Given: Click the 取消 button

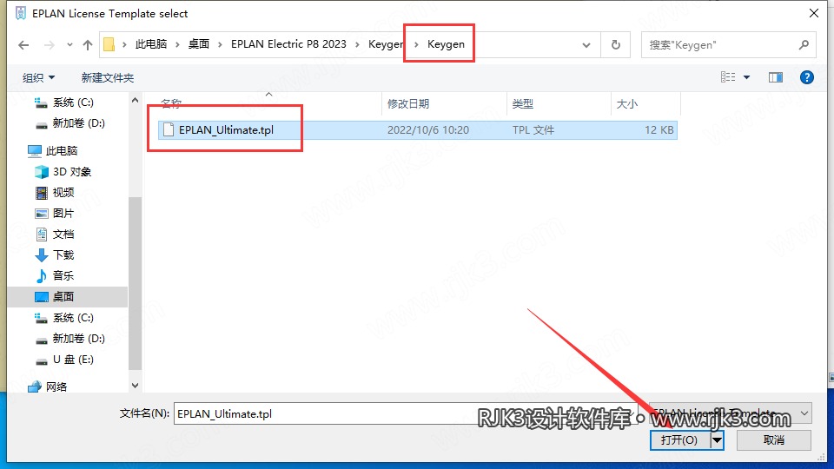Looking at the screenshot, I should tap(773, 440).
